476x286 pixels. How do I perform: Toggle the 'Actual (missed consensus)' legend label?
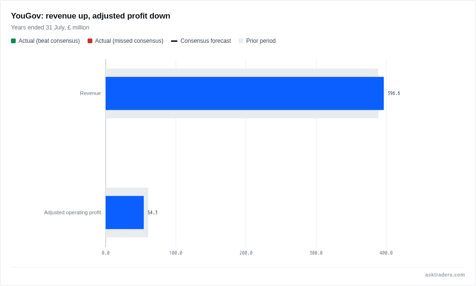[129, 41]
